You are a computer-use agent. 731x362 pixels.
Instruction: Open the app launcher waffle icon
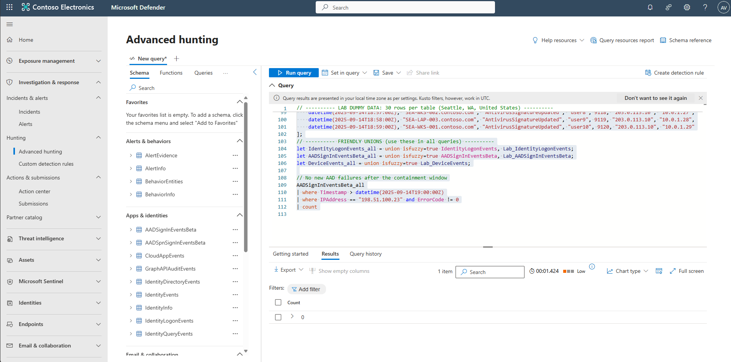(x=10, y=7)
